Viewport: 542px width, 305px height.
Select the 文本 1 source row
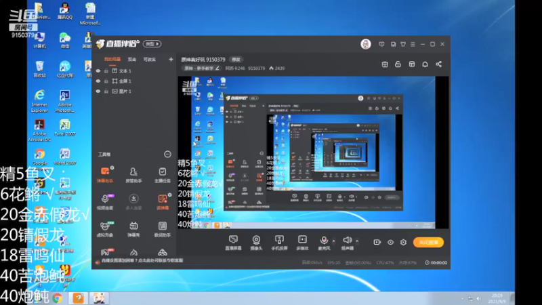pyautogui.click(x=134, y=71)
